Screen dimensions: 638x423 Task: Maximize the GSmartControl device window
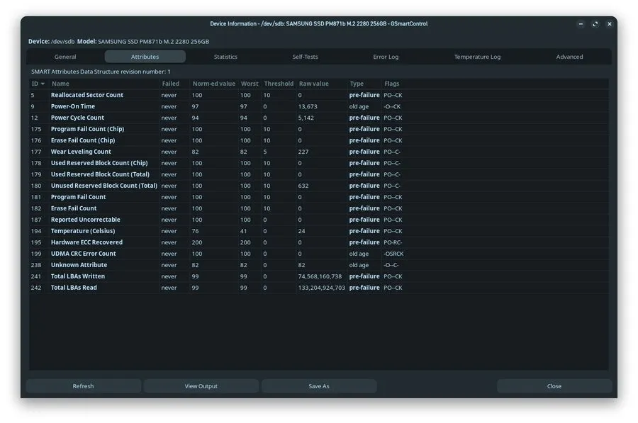pos(595,24)
